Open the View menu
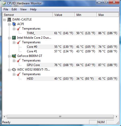This screenshot has width=121, height=126. pyautogui.click(x=23, y=9)
